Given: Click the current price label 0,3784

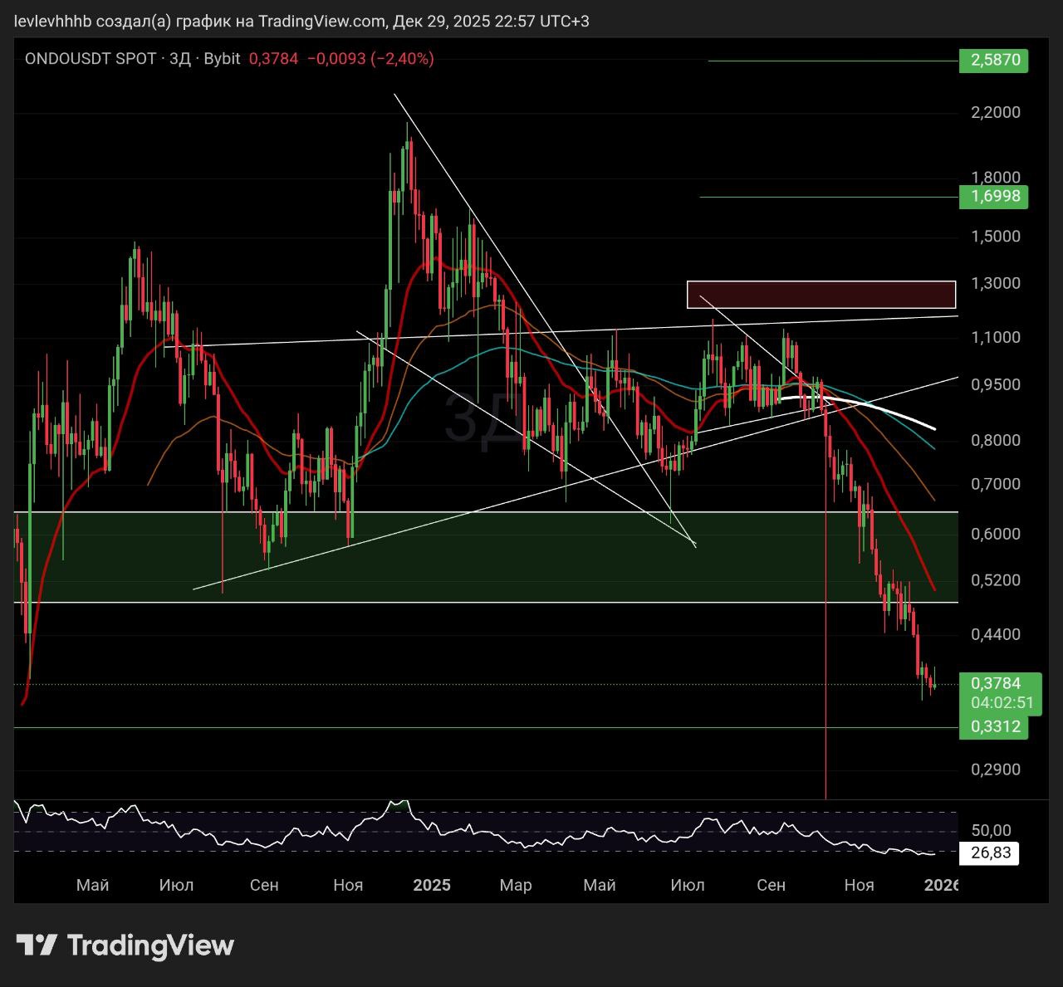Looking at the screenshot, I should [996, 683].
